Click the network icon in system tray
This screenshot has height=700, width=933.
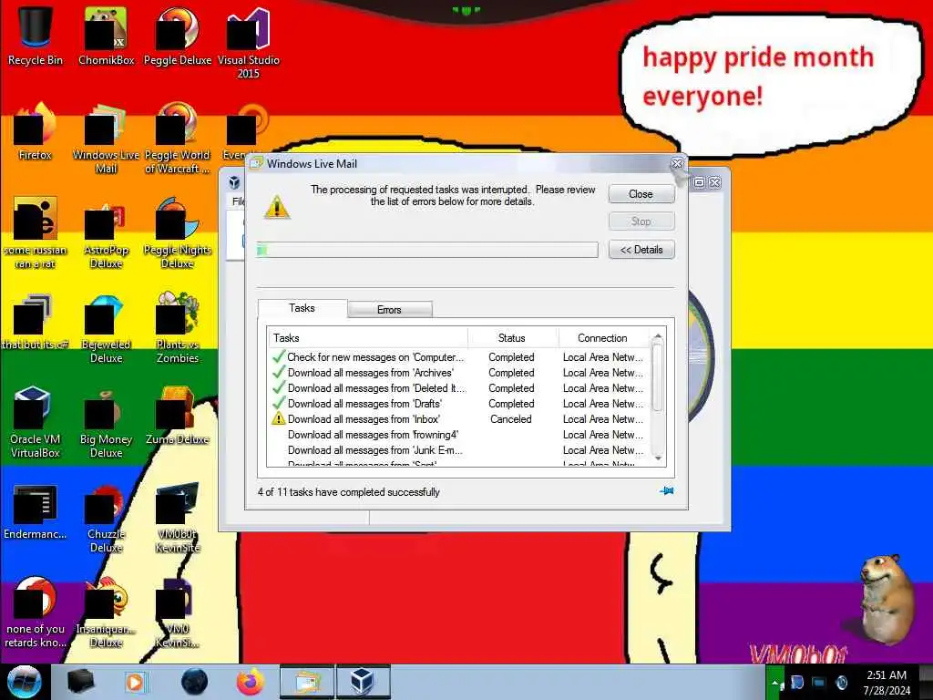819,683
